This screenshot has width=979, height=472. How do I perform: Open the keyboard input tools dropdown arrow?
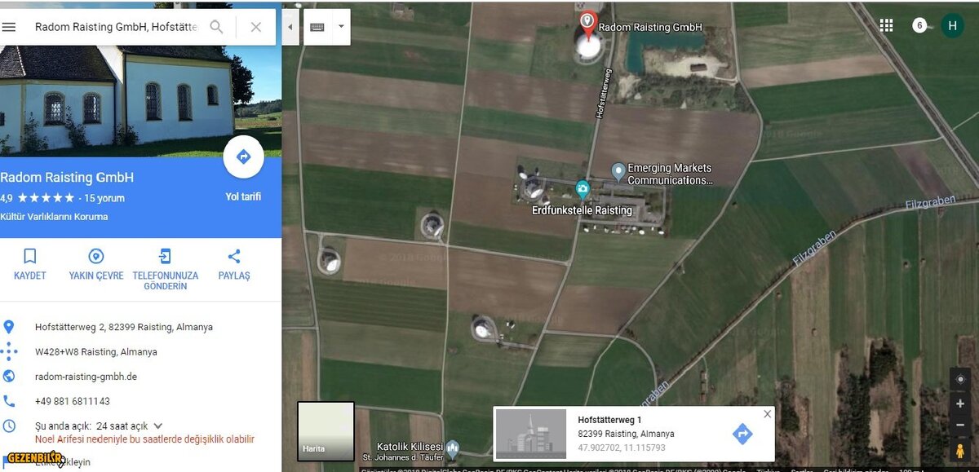tap(341, 27)
